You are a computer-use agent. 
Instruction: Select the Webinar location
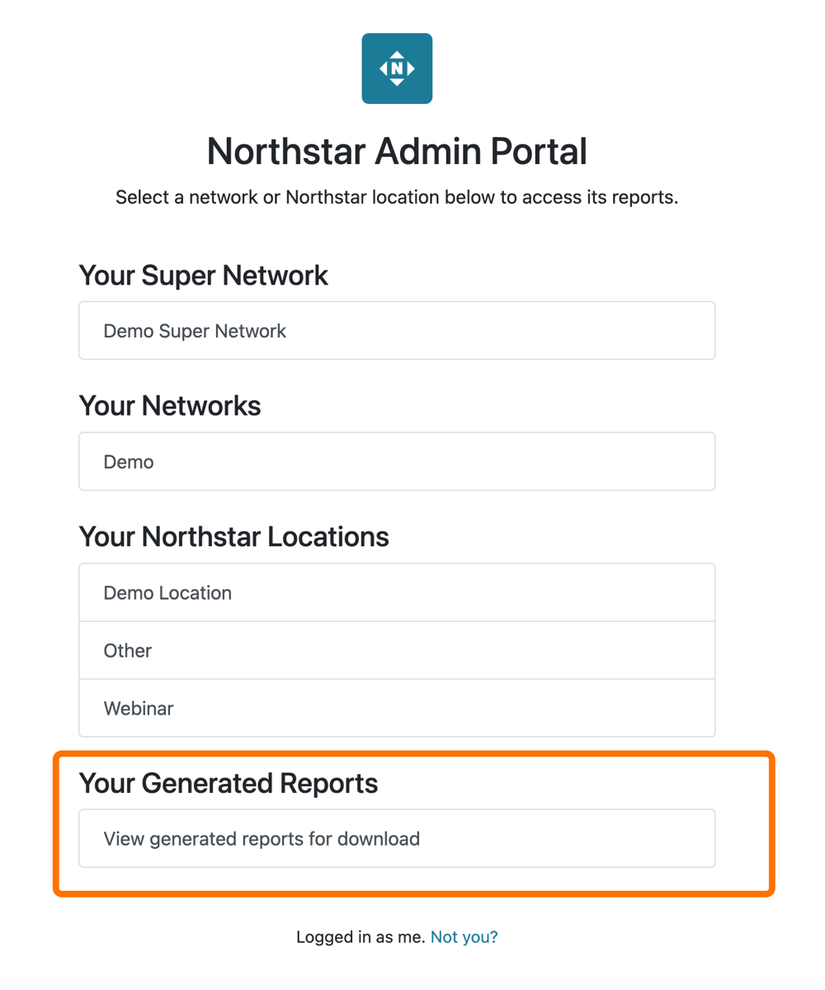pyautogui.click(x=396, y=708)
